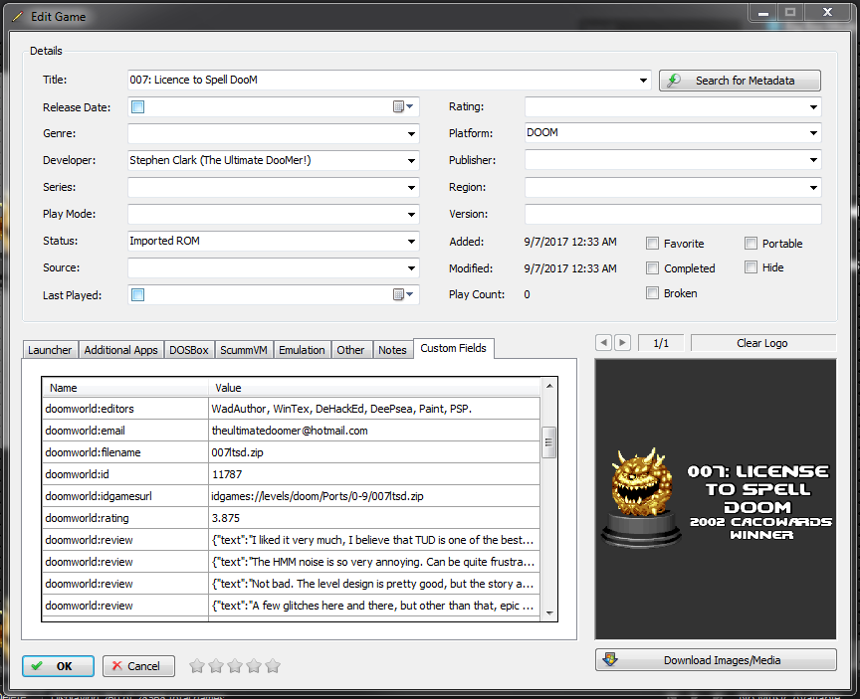The width and height of the screenshot is (860, 699).
Task: Expand the Play Mode dropdown
Action: (x=411, y=214)
